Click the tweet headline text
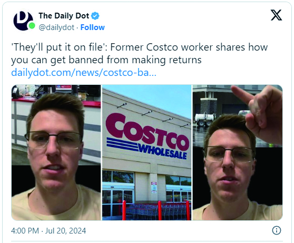294x243 pixels. 139,53
